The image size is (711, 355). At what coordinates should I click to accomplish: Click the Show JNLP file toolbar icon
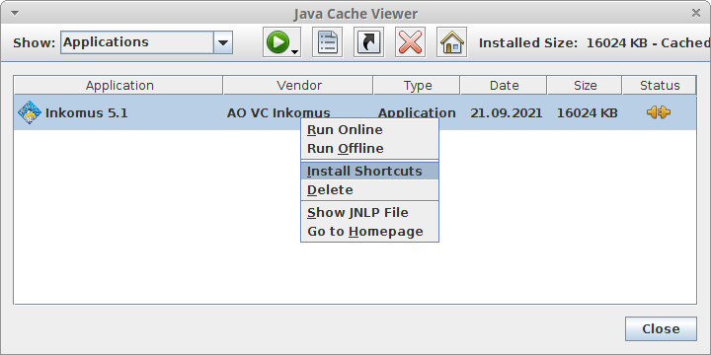[328, 42]
